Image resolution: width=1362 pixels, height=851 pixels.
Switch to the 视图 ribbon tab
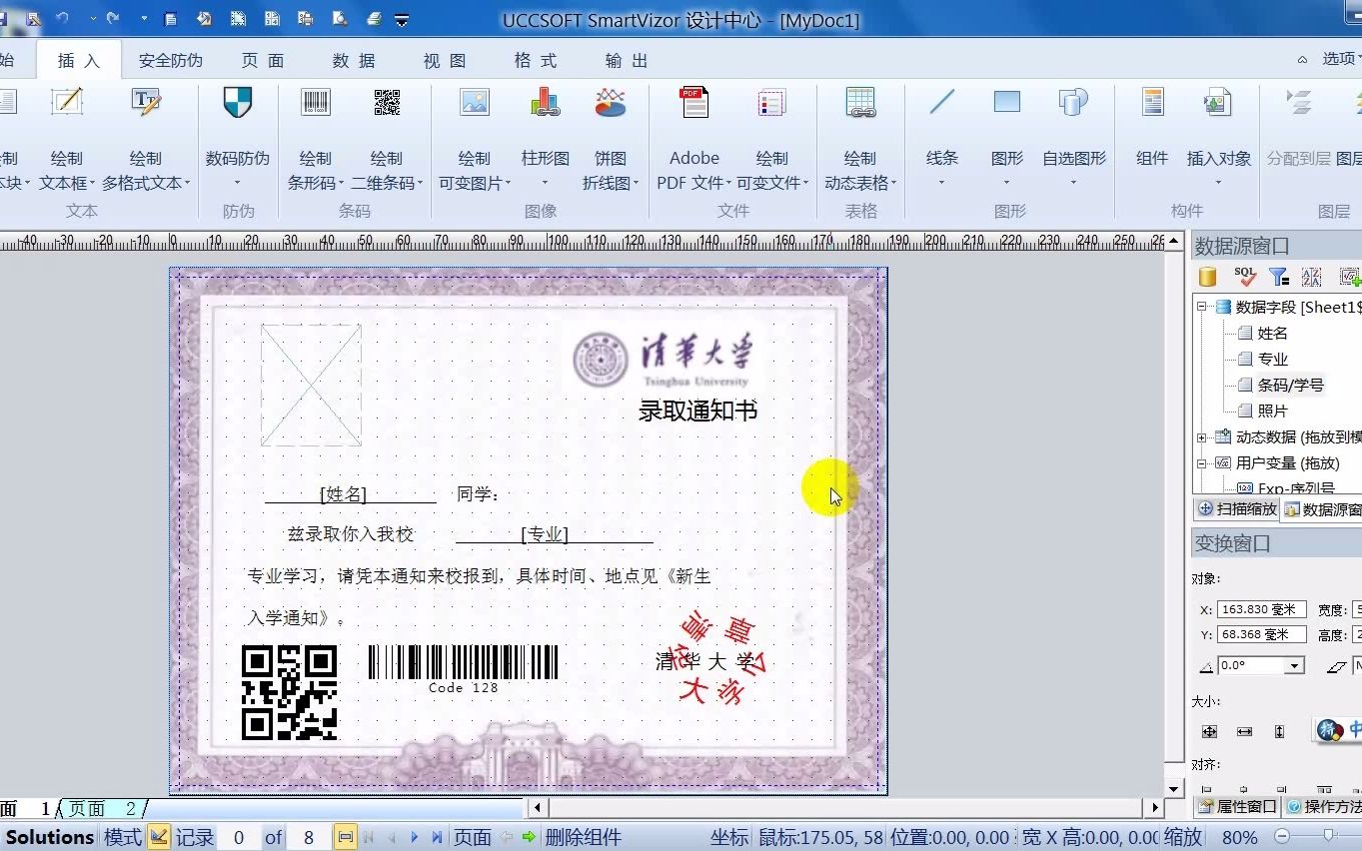coord(445,61)
